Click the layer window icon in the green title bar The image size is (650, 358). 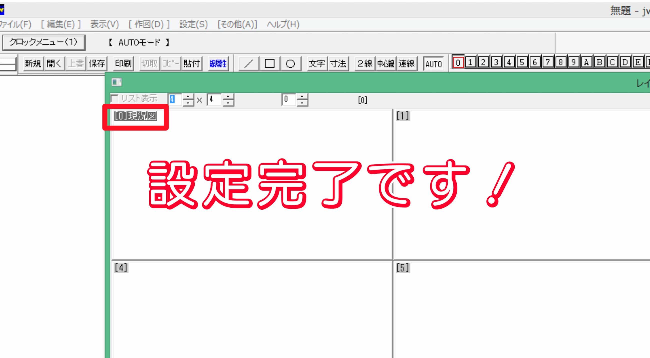(x=117, y=82)
